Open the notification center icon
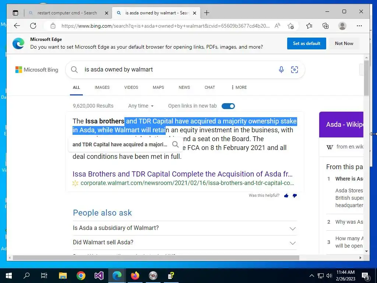 point(366,276)
